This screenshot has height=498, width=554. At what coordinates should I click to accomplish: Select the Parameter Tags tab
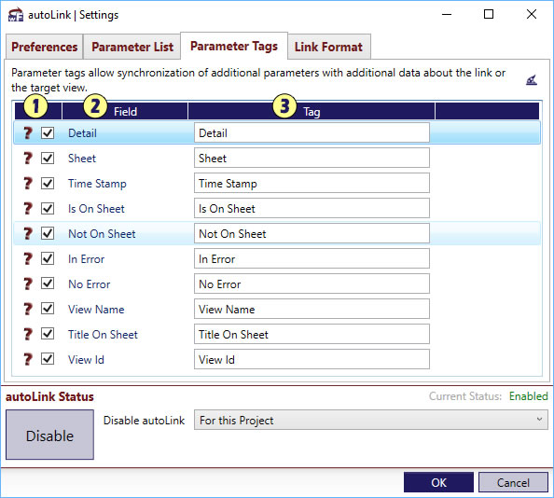[x=234, y=46]
